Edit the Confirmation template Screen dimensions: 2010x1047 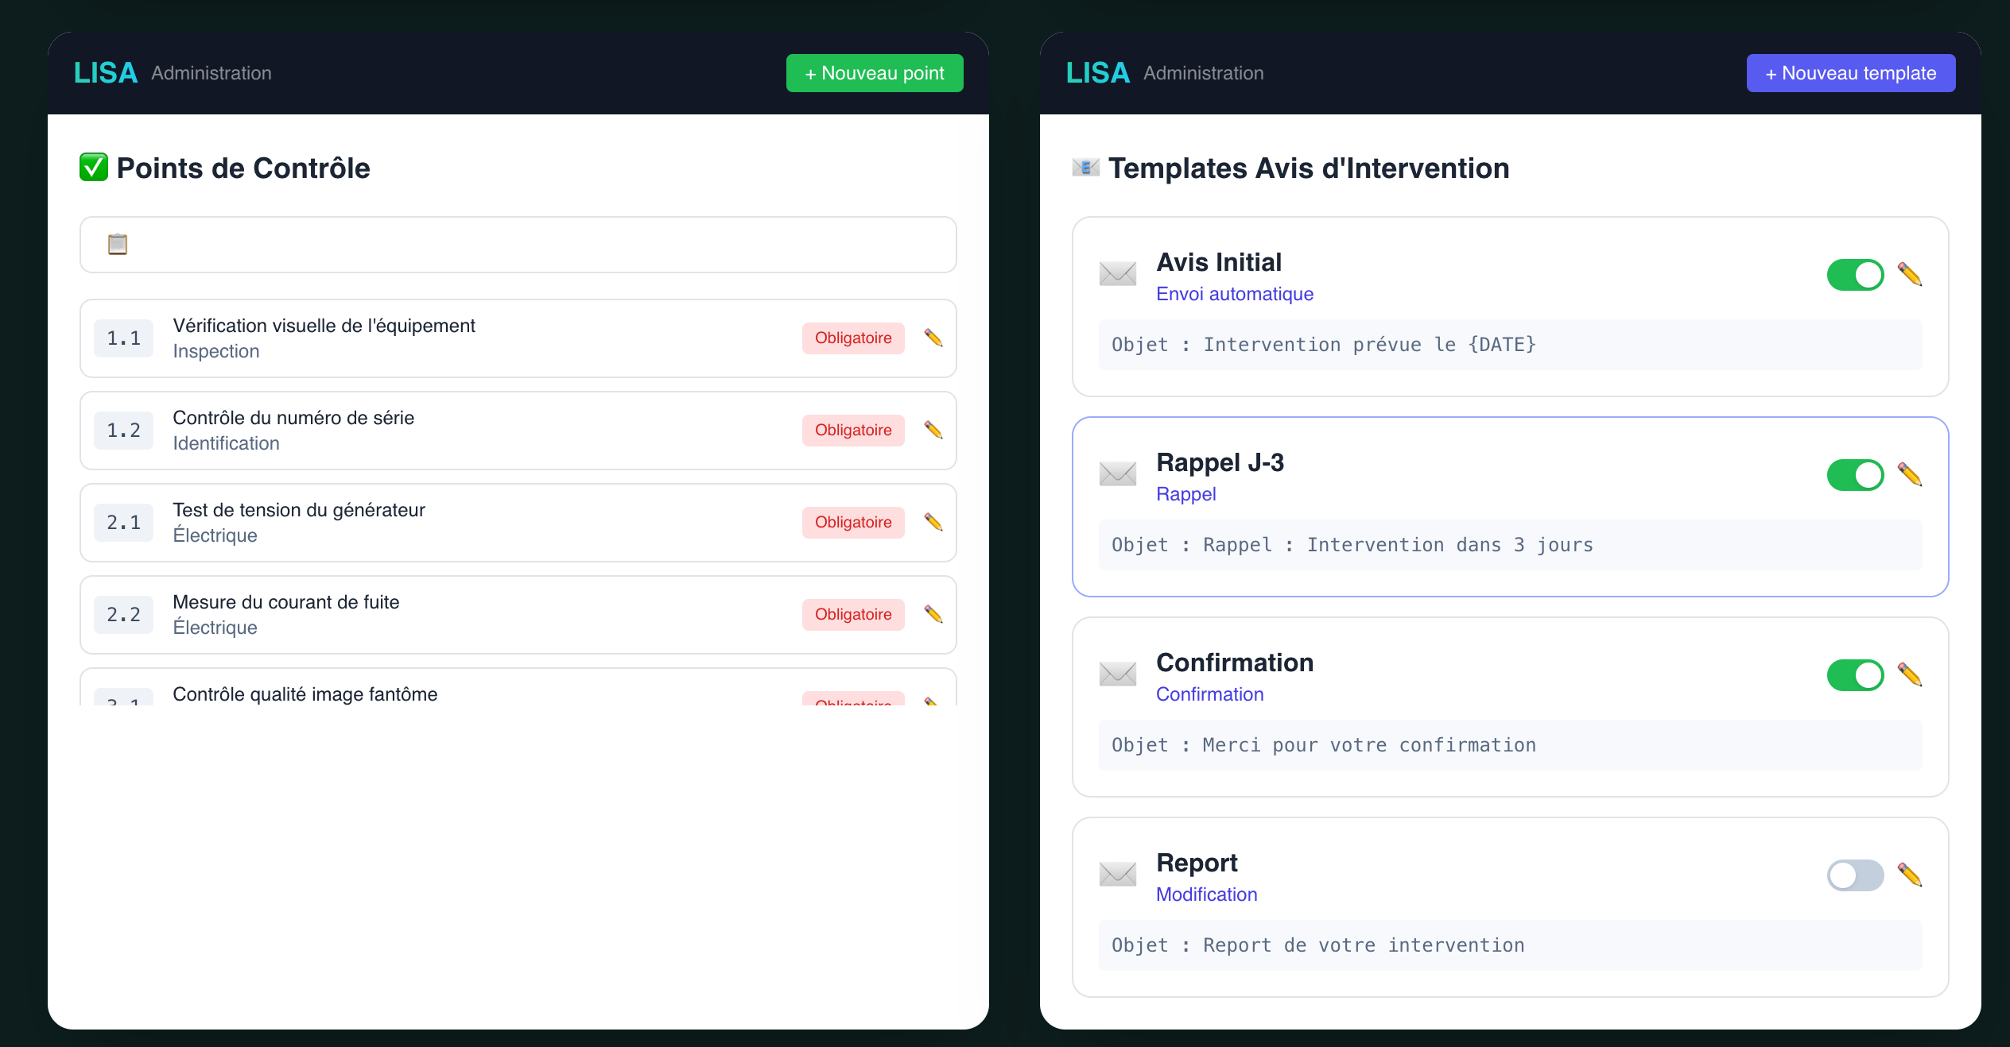(1911, 674)
